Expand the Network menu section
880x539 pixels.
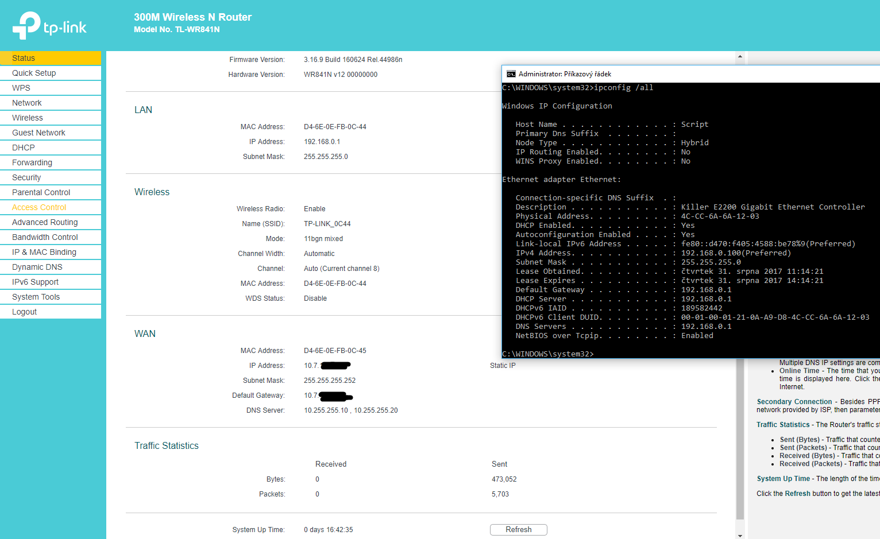click(x=27, y=103)
